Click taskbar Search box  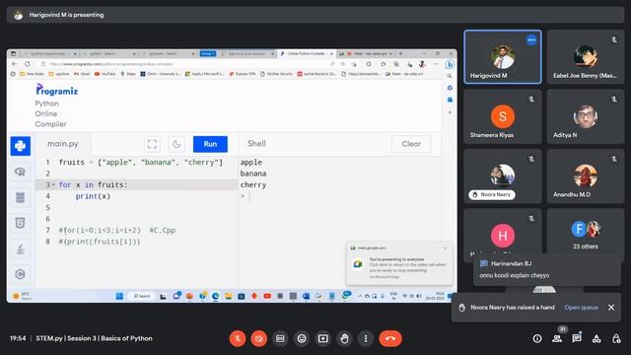pos(142,296)
